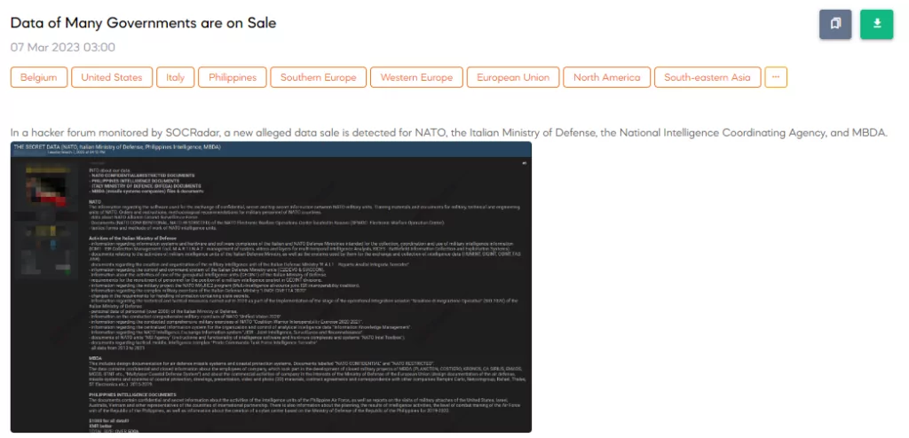Screen dimensions: 909x438
Task: Select the South-eastern Asia tag
Action: pos(707,77)
